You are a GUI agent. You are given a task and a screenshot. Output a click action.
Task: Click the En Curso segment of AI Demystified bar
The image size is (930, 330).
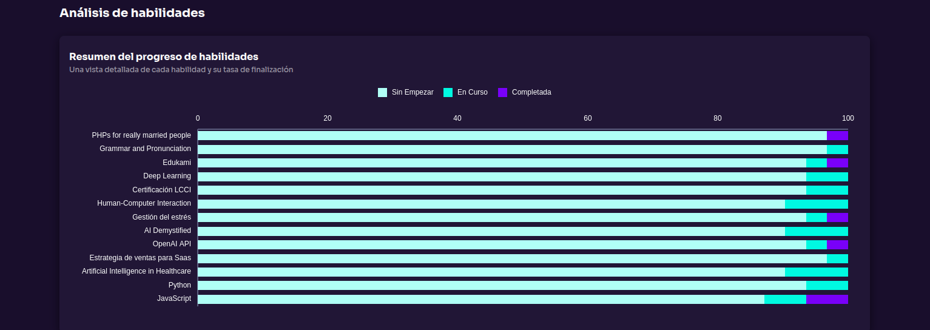(x=816, y=231)
